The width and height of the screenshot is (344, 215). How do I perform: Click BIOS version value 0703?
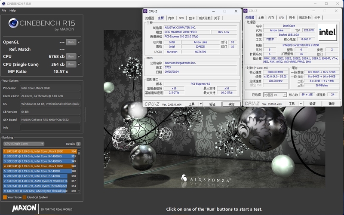tap(200, 68)
